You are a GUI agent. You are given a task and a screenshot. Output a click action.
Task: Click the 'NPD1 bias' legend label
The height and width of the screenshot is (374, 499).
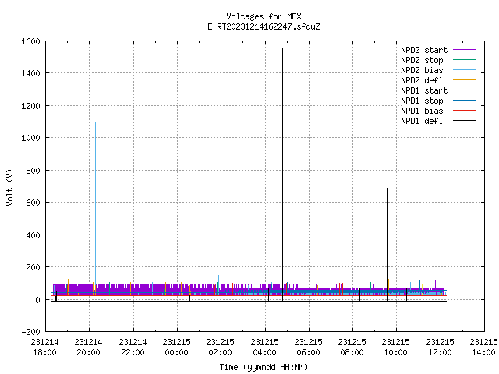click(x=422, y=111)
